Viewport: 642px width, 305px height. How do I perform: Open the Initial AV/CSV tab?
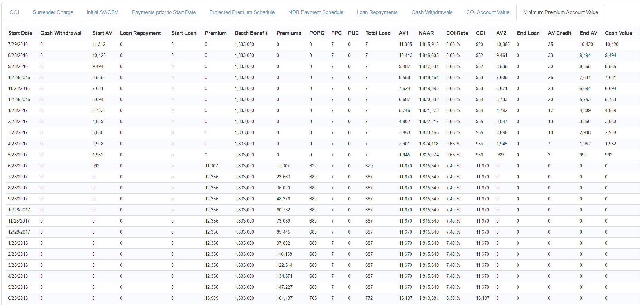point(102,12)
